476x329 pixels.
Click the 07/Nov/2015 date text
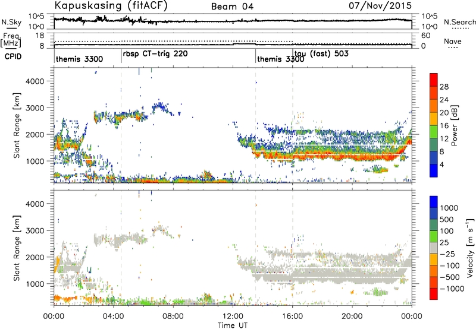point(380,5)
